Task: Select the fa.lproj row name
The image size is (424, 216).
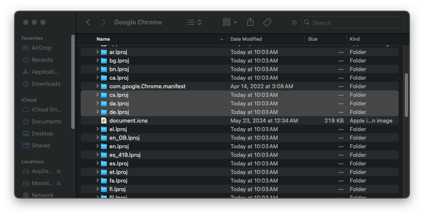Action: click(118, 180)
